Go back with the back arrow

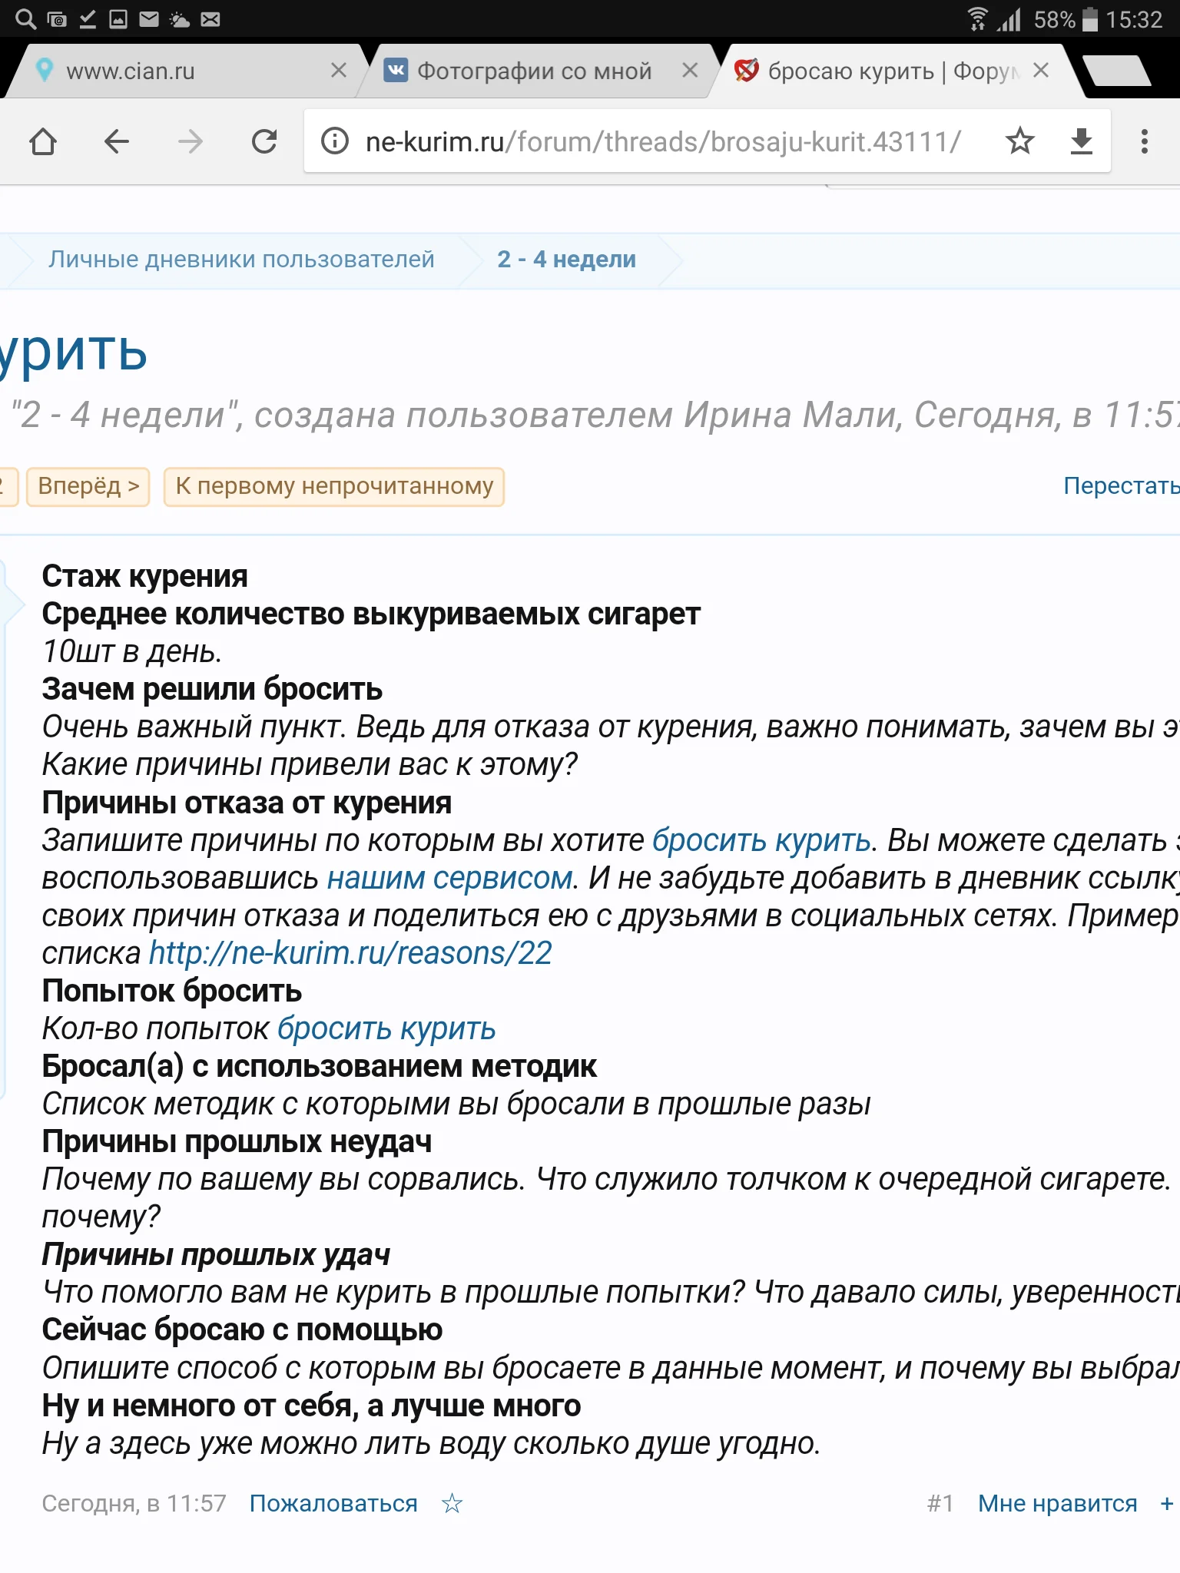point(117,141)
